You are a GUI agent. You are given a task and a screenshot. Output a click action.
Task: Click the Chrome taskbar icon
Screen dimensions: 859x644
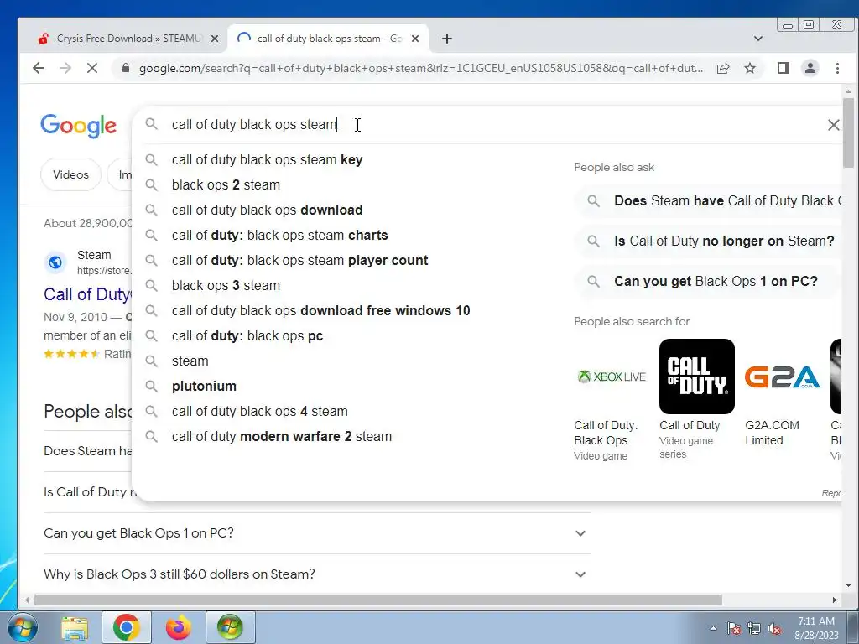tap(127, 627)
